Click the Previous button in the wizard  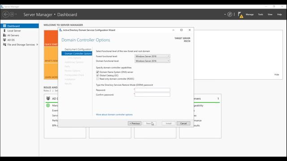pyautogui.click(x=135, y=123)
